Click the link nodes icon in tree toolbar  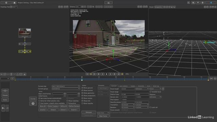[x=24, y=75]
